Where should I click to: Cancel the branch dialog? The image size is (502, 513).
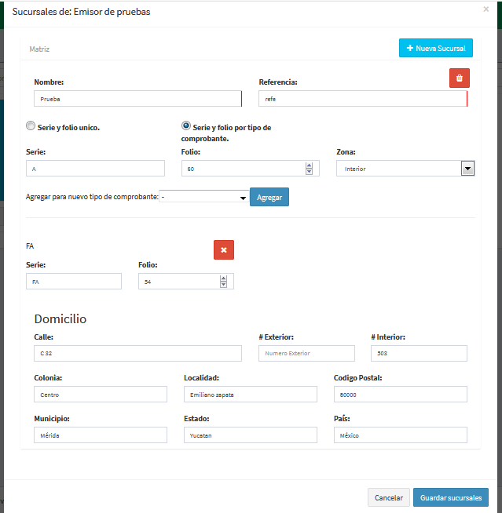(x=388, y=497)
